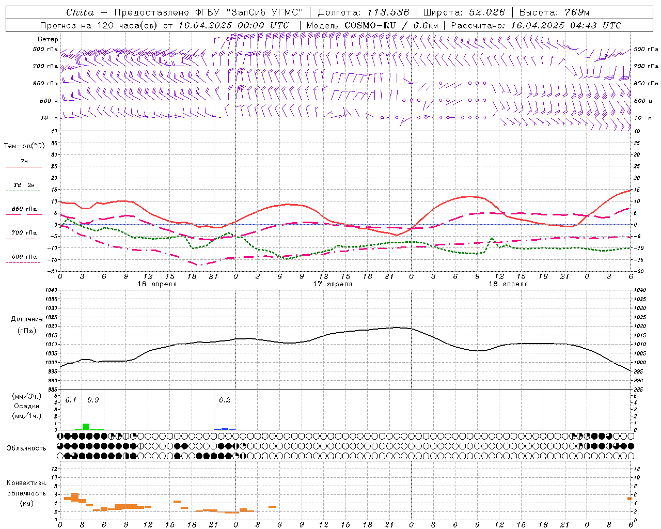Click the 2м legend entry for temperature

[x=24, y=162]
